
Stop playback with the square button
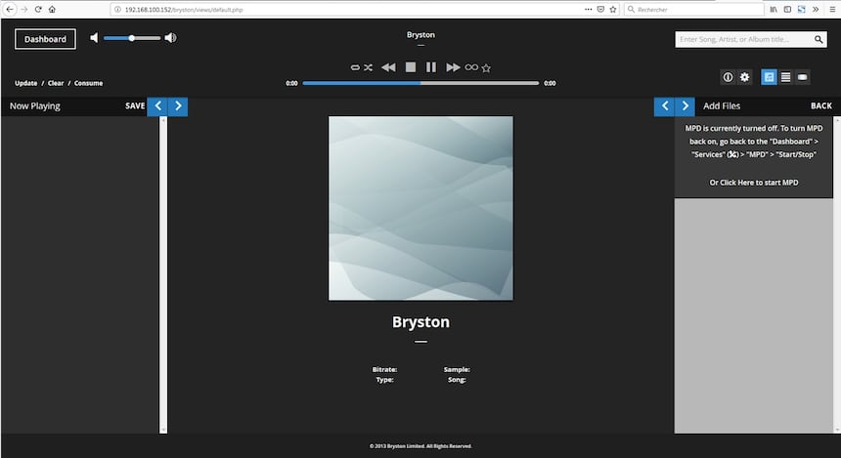411,67
